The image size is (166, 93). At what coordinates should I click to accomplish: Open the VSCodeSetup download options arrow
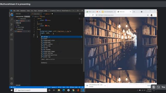point(105,86)
